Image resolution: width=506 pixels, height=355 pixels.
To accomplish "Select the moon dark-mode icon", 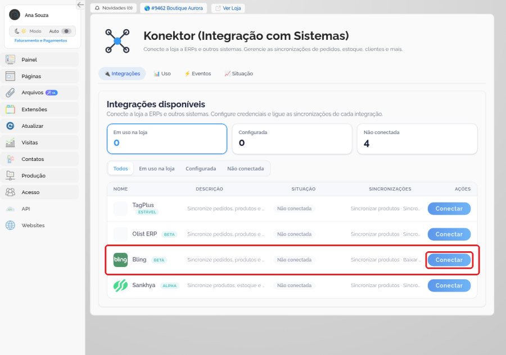I will [17, 31].
